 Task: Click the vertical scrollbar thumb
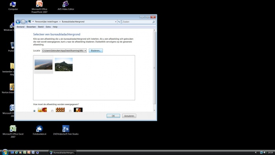154,68
